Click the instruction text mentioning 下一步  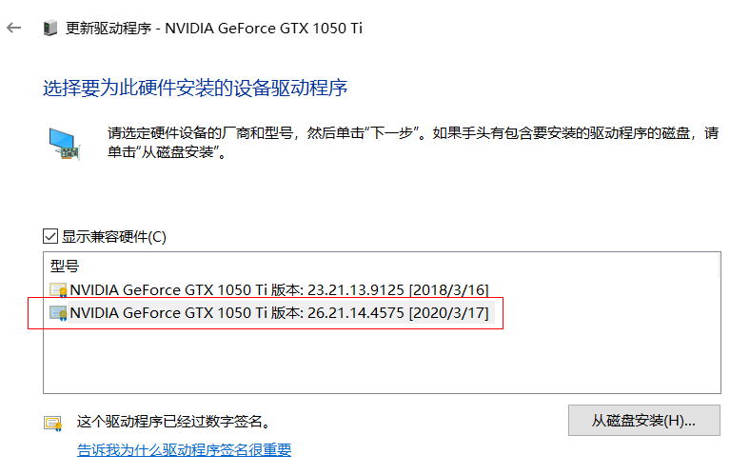[411, 133]
